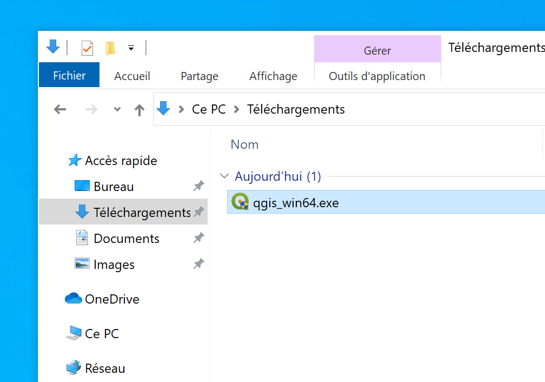Click Ce PC in the address bar

(x=209, y=109)
